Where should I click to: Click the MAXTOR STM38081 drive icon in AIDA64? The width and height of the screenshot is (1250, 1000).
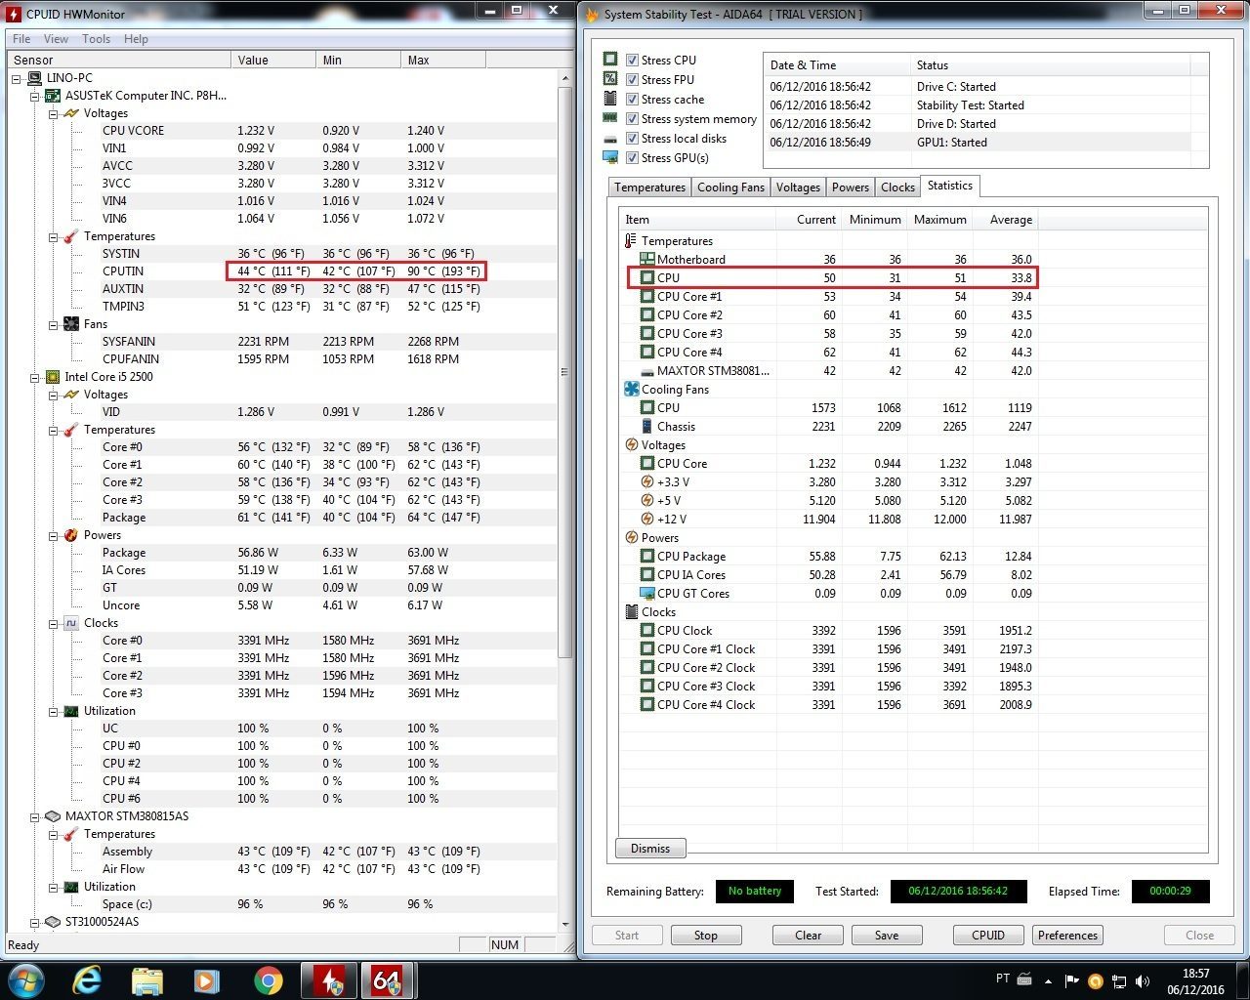coord(646,371)
